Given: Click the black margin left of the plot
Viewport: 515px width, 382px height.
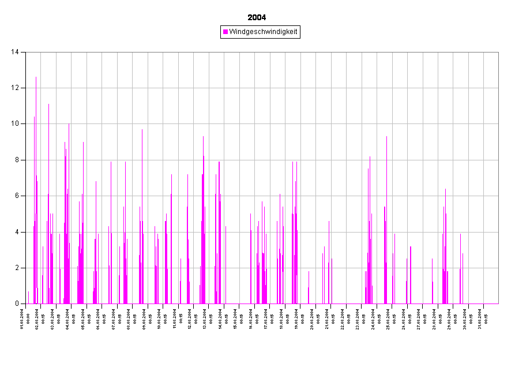Looking at the screenshot, I should (x=13, y=173).
